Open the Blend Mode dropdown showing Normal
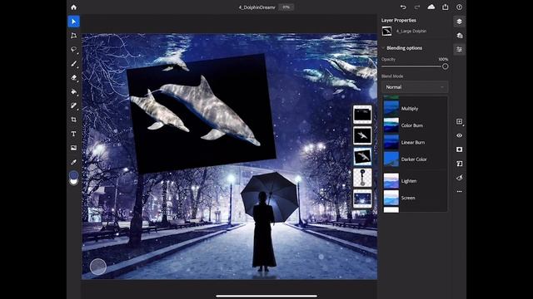Screen dimensions: 533x299 click(x=415, y=87)
